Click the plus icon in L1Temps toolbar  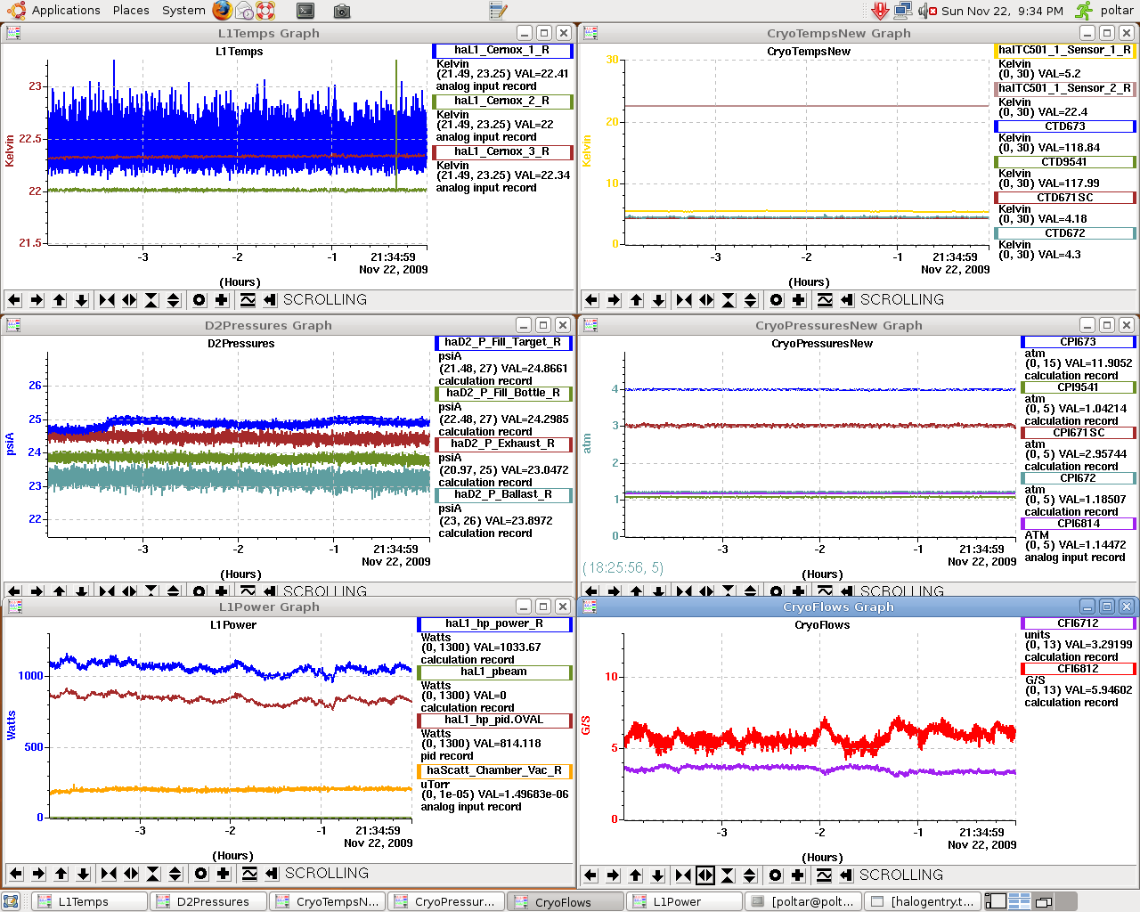[222, 300]
